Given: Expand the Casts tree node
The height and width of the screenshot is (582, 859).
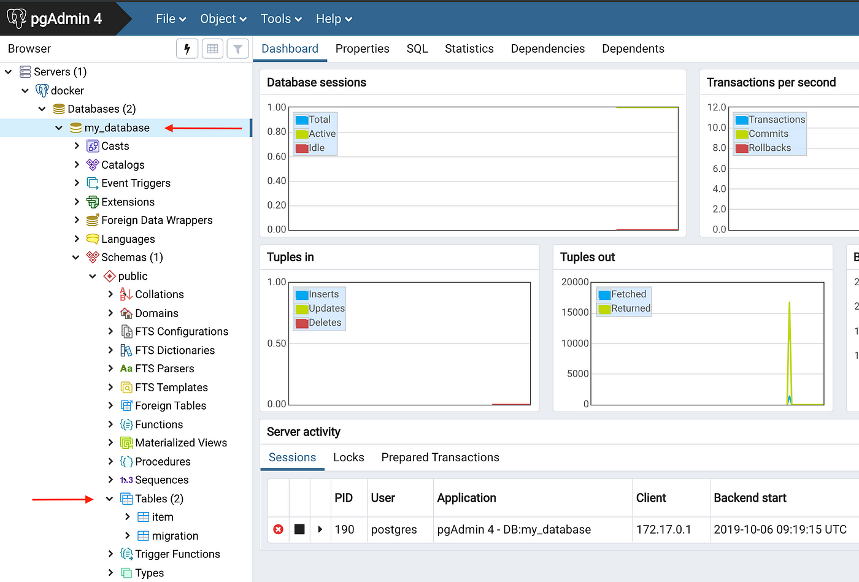Looking at the screenshot, I should click(x=77, y=146).
